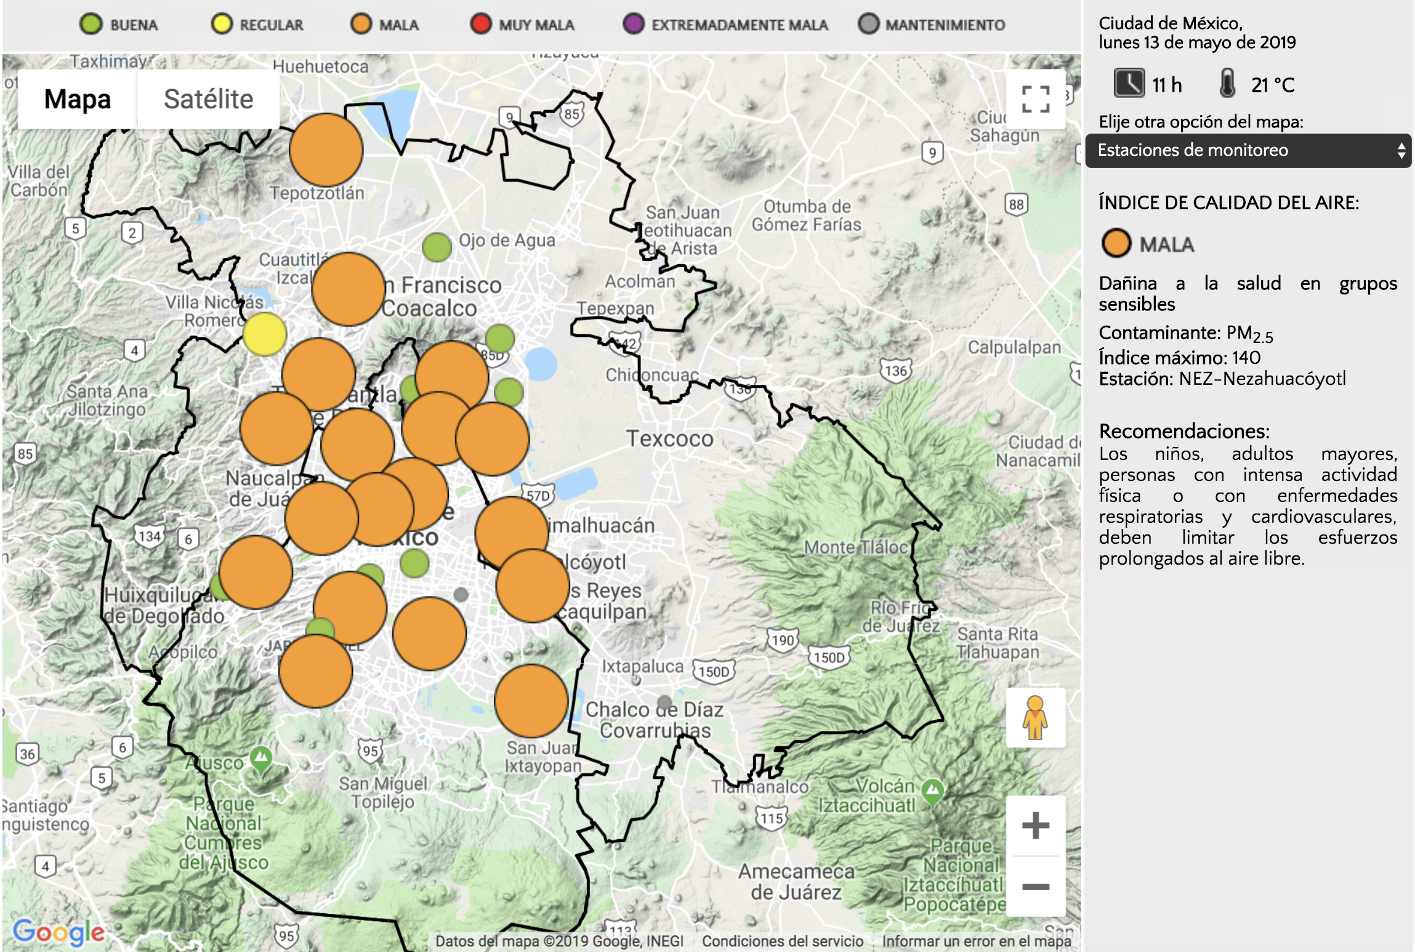The height and width of the screenshot is (952, 1415).
Task: Zoom in with the plus button
Action: click(x=1035, y=826)
